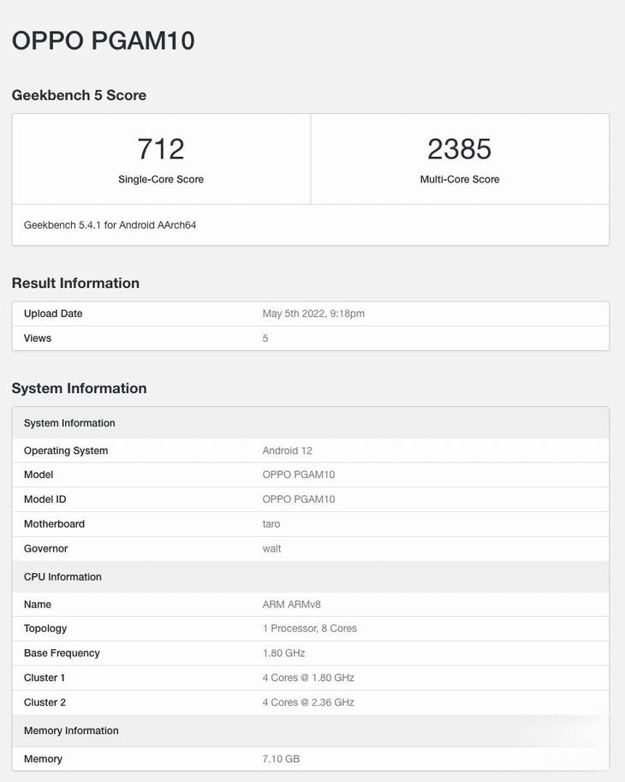The height and width of the screenshot is (782, 625).
Task: Click the Views value 5
Action: (265, 338)
